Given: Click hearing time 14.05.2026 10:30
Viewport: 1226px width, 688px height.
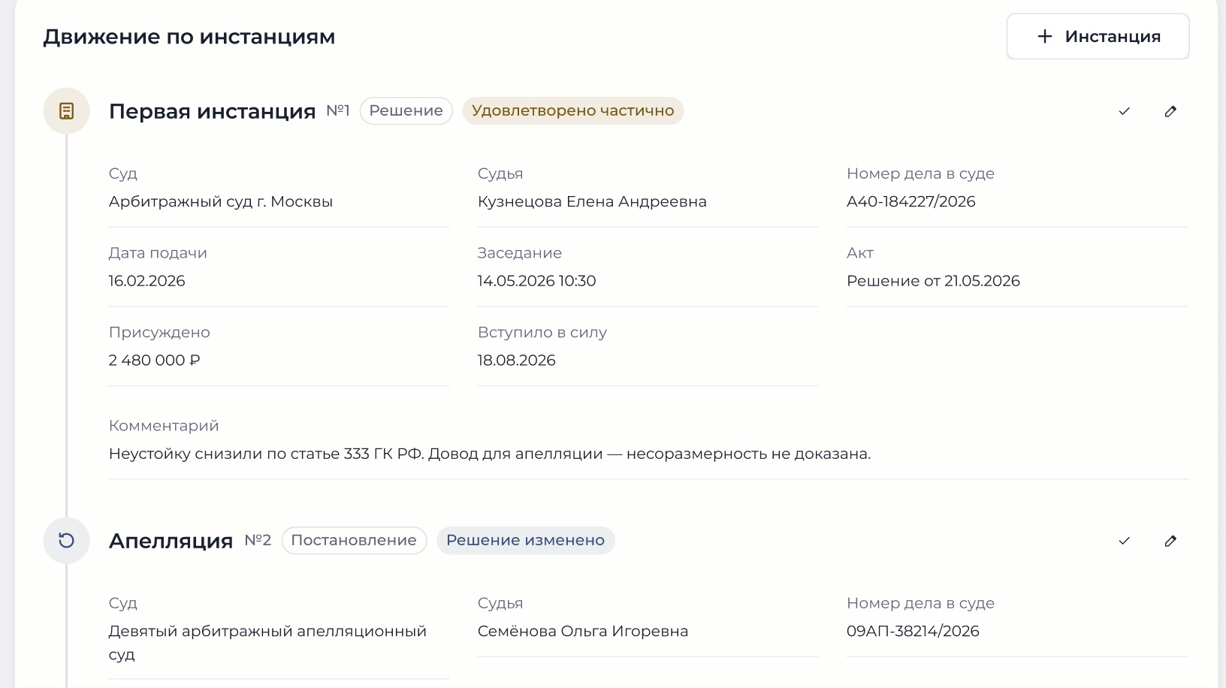Looking at the screenshot, I should [537, 281].
